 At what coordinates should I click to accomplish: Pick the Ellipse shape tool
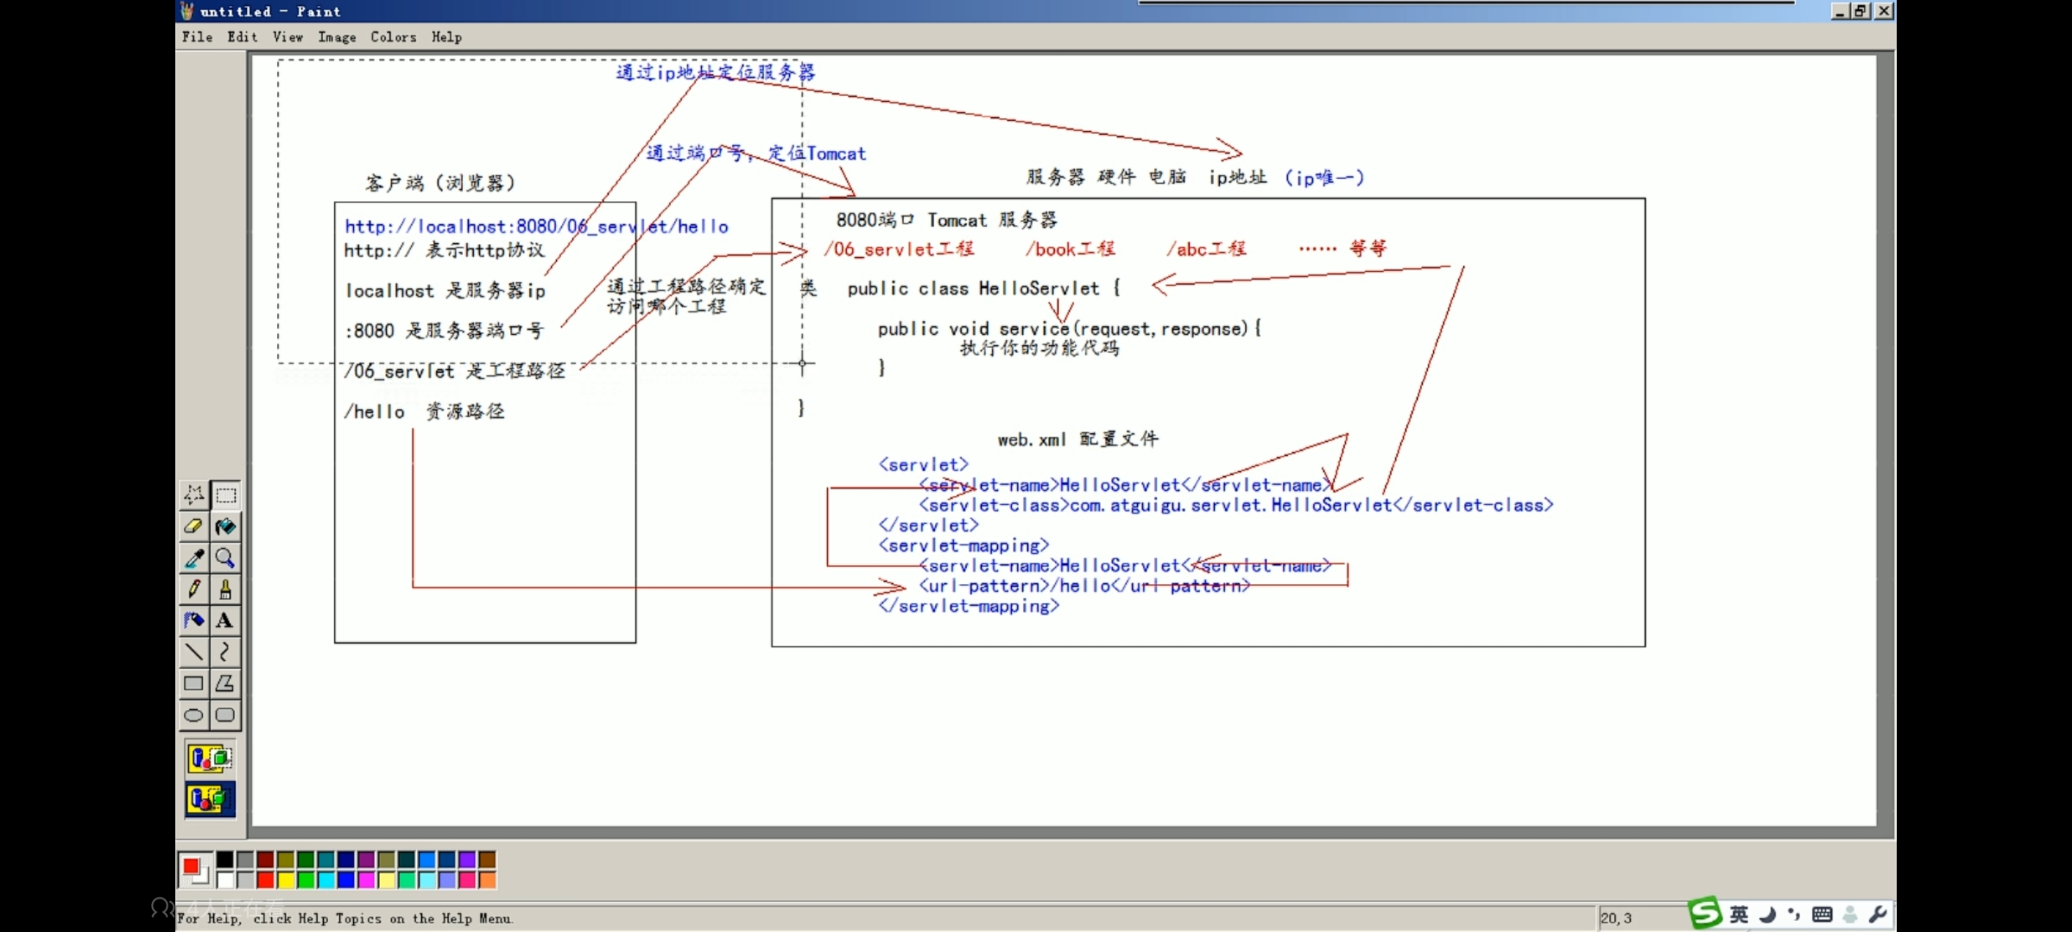[193, 715]
